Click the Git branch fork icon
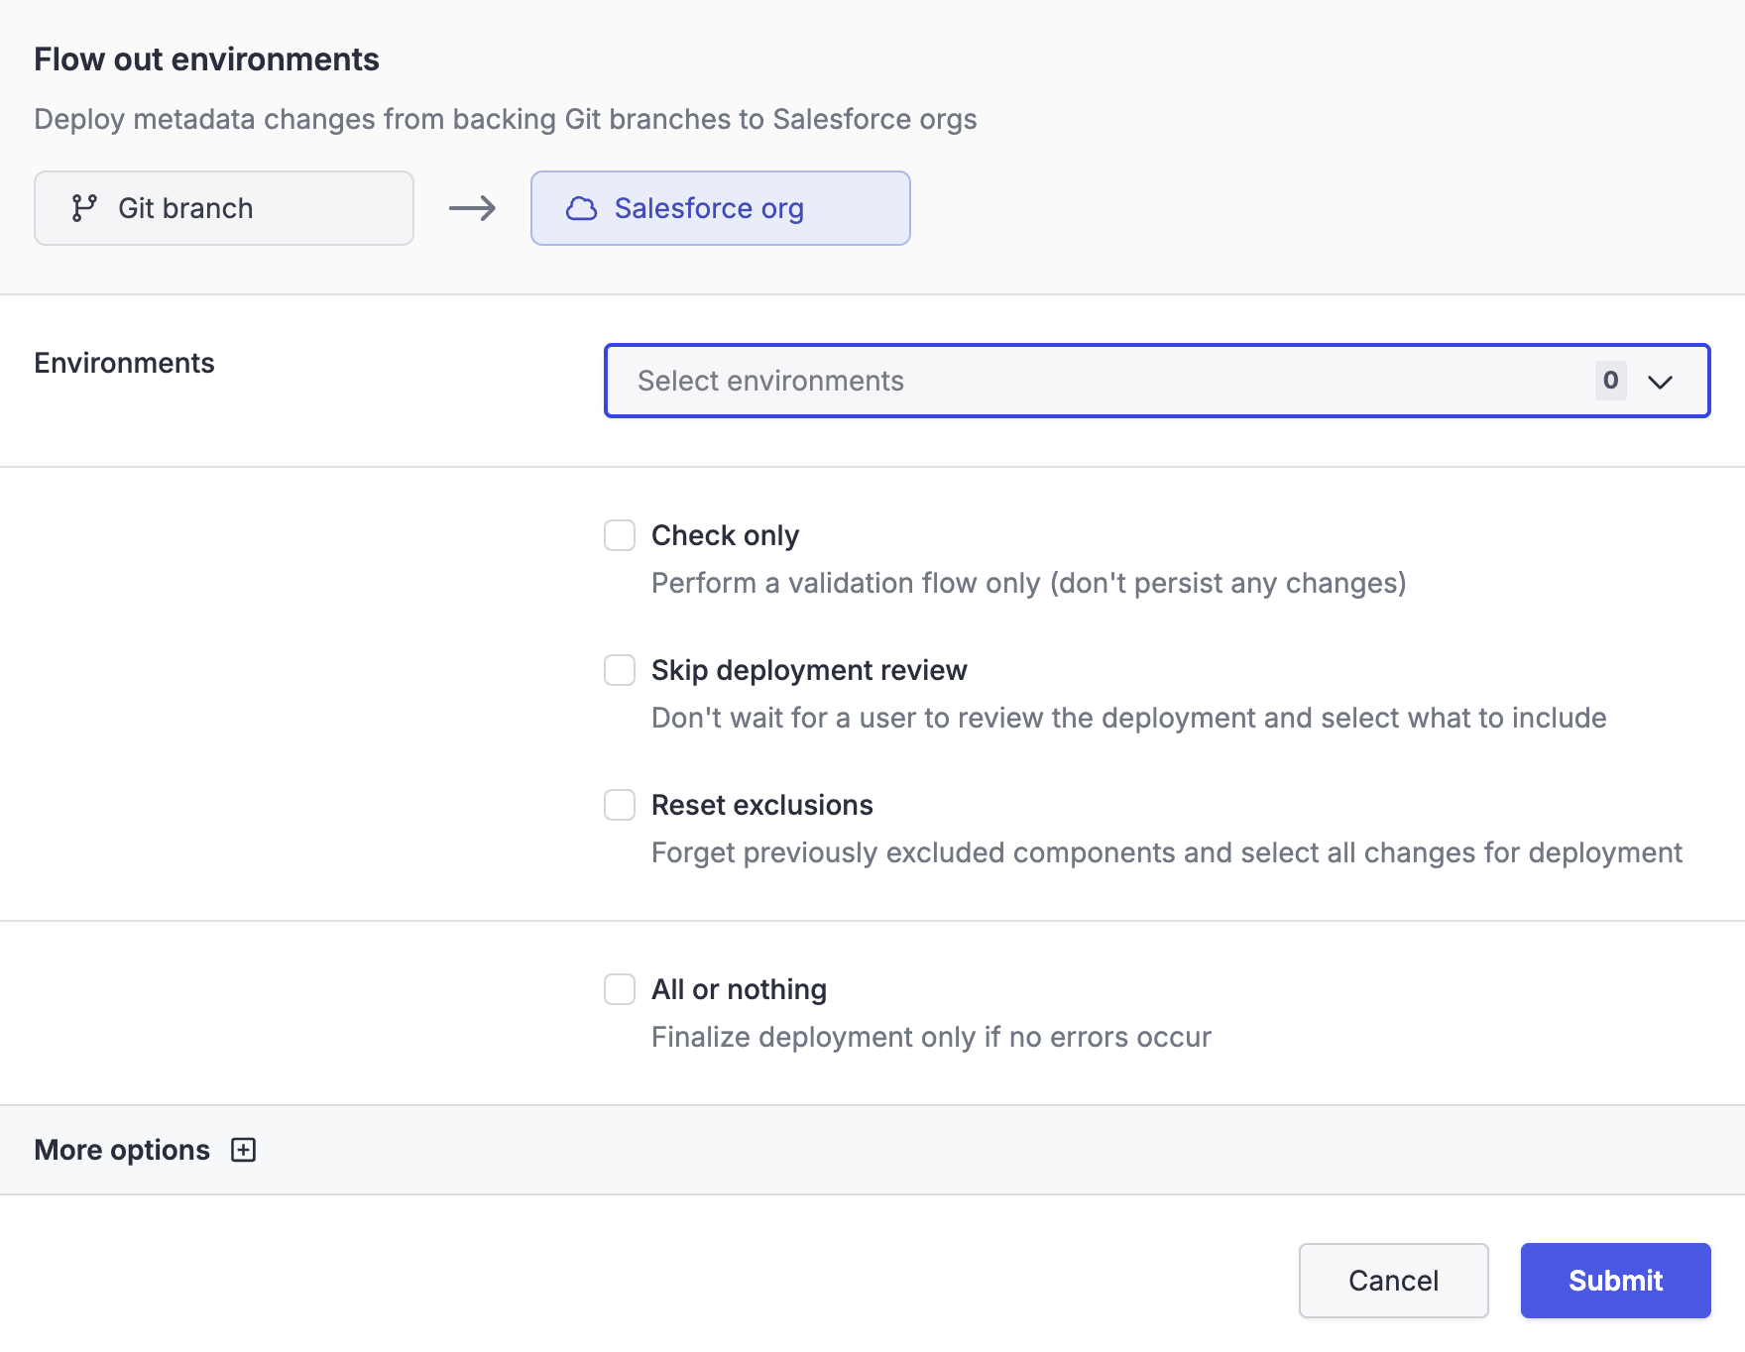Viewport: 1745px width, 1352px height. tap(84, 208)
